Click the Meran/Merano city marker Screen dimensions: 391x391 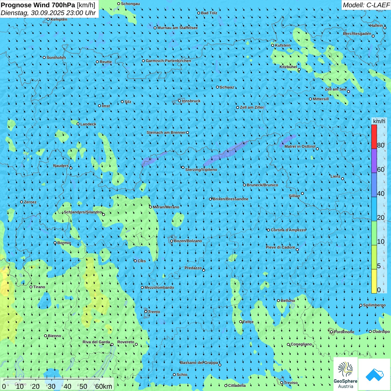[x=151, y=207]
